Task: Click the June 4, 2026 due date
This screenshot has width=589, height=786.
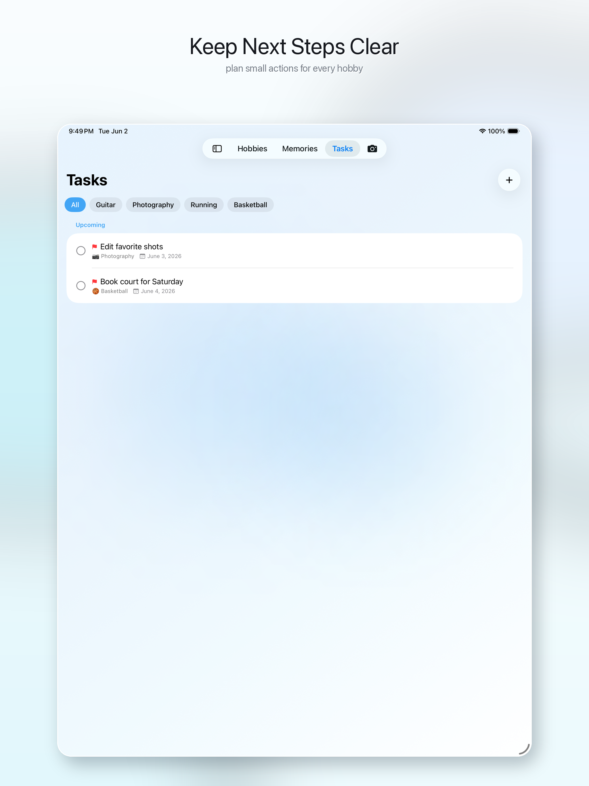Action: tap(158, 291)
